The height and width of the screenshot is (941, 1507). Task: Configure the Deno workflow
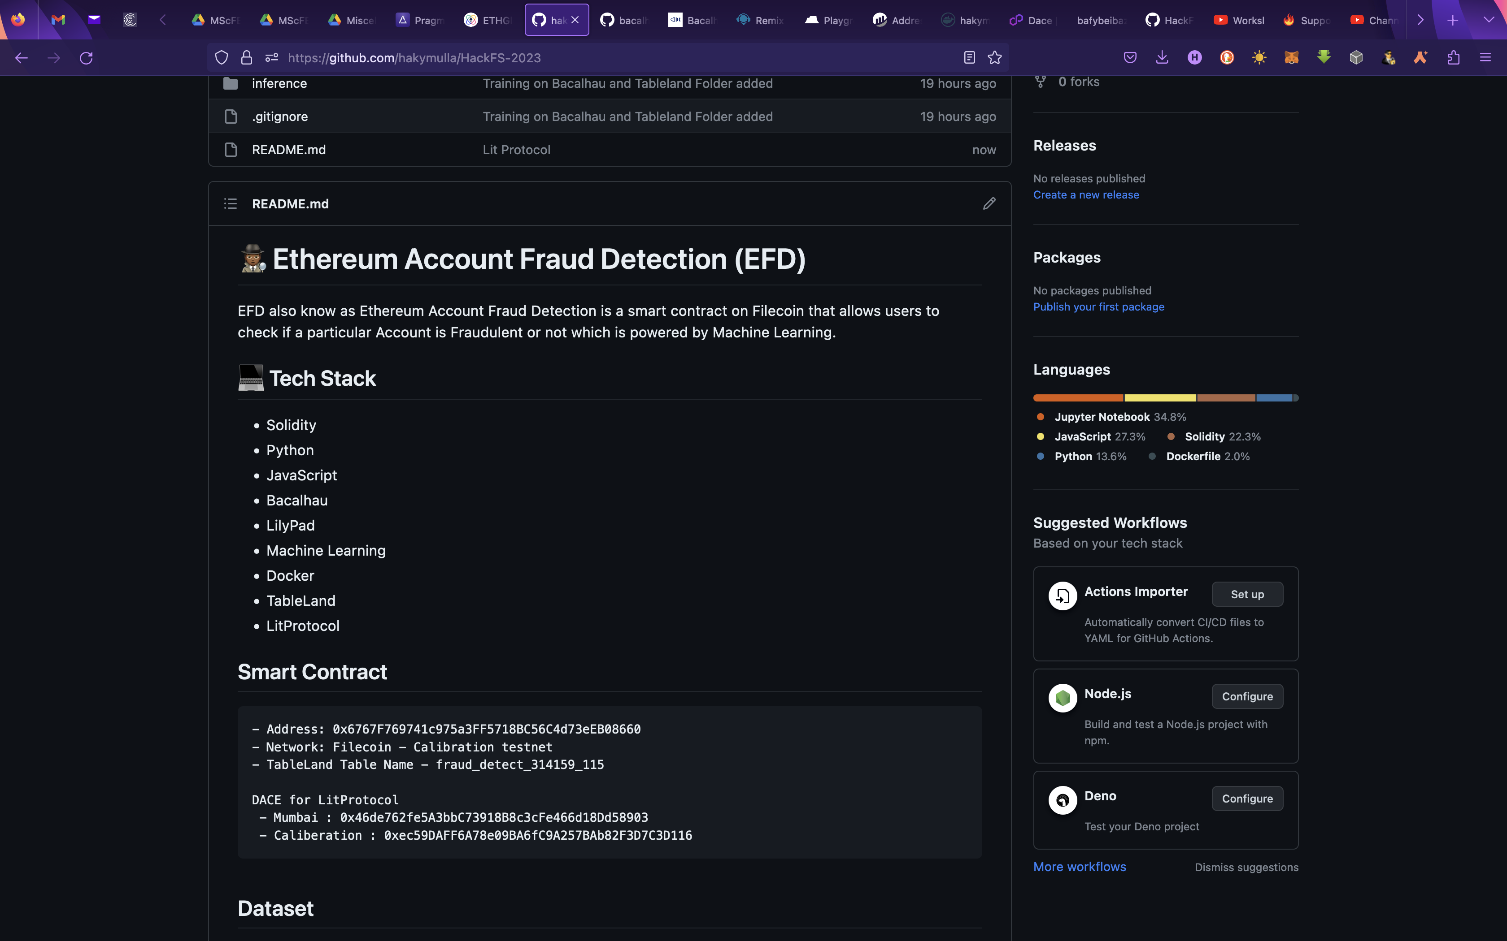tap(1247, 799)
